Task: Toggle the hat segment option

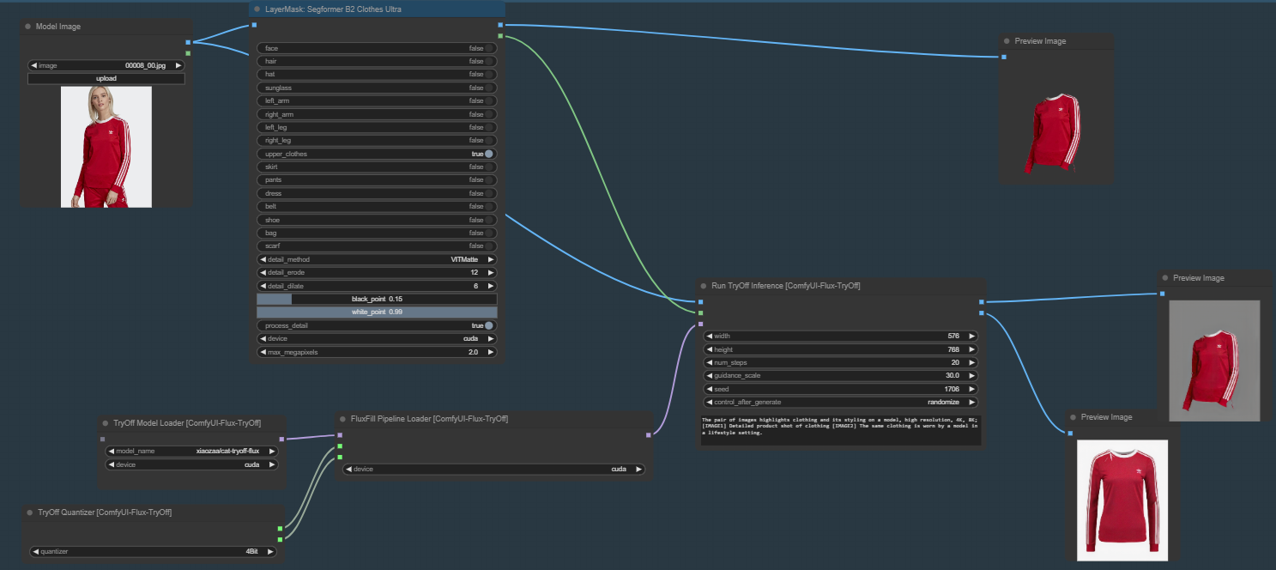Action: click(377, 75)
